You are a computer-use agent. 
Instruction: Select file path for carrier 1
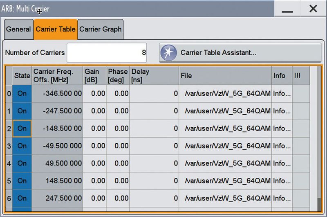pos(227,111)
